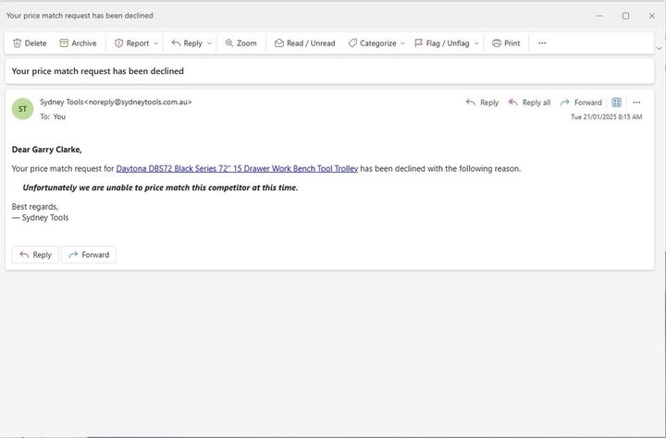Click the bottom Reply button
Image resolution: width=666 pixels, height=438 pixels.
point(35,255)
